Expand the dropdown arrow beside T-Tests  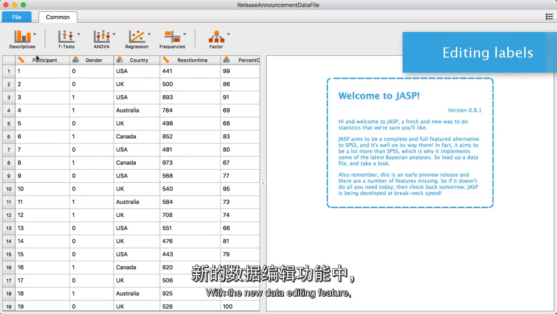(x=79, y=34)
